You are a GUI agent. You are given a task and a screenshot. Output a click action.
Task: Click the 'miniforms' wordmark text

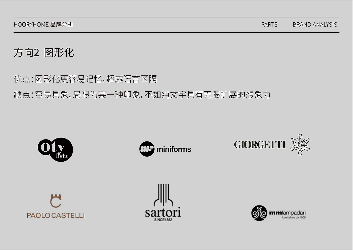click(174, 149)
